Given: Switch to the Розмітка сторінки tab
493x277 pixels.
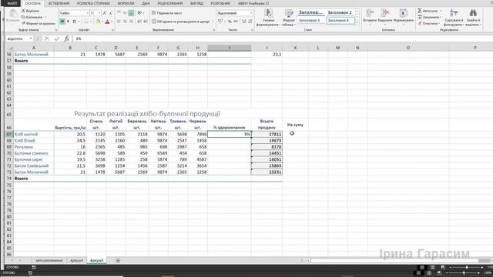Looking at the screenshot, I should point(93,3).
